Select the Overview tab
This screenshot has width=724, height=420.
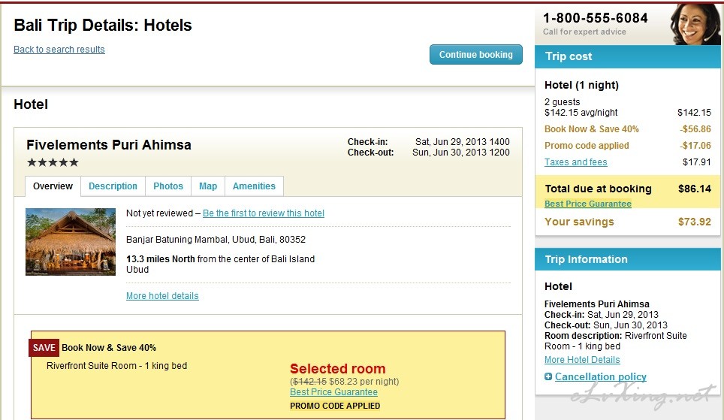tap(53, 186)
